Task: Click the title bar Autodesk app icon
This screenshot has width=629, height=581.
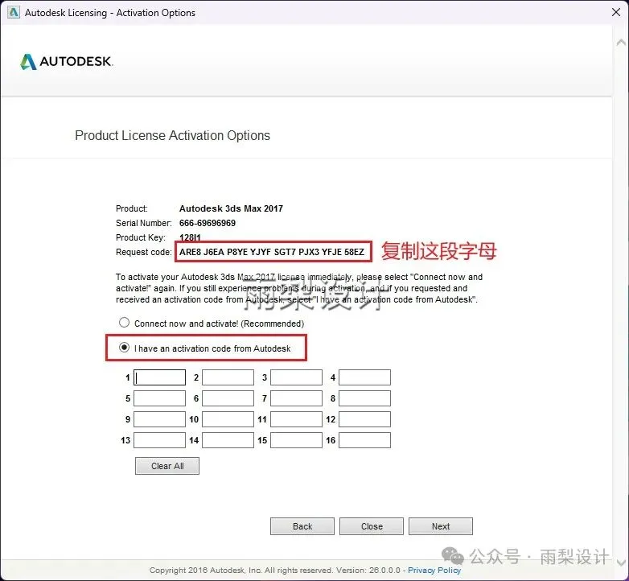Action: [14, 12]
